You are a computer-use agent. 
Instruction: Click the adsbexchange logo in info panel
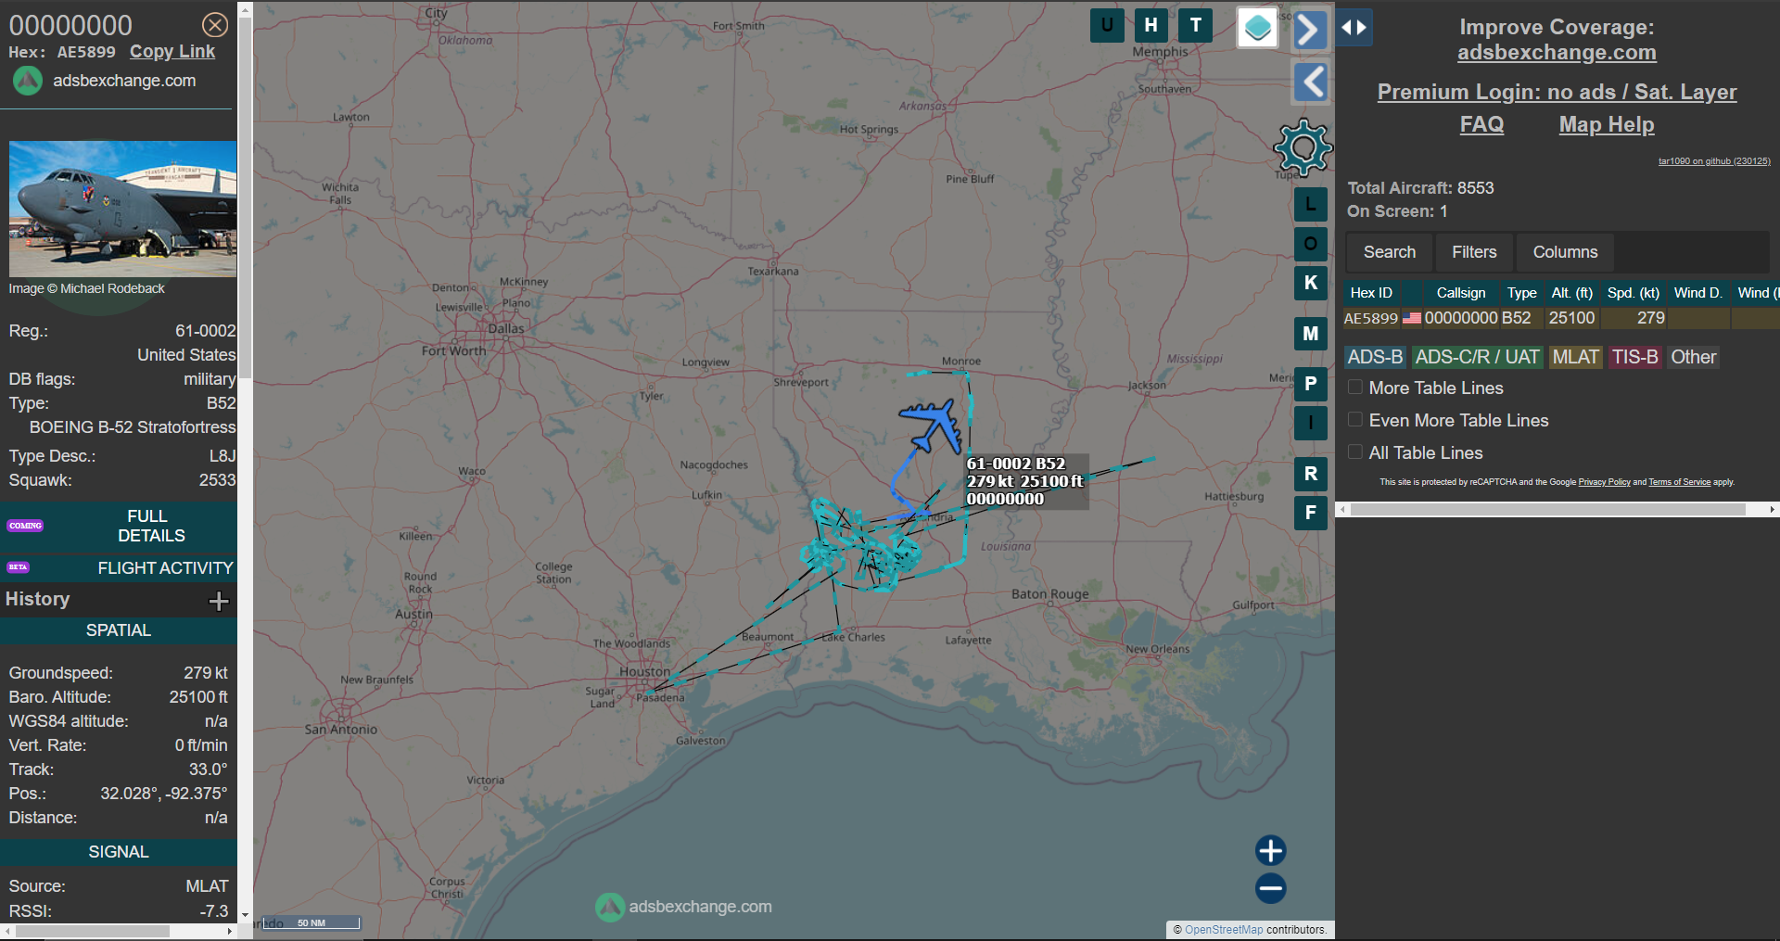28,81
